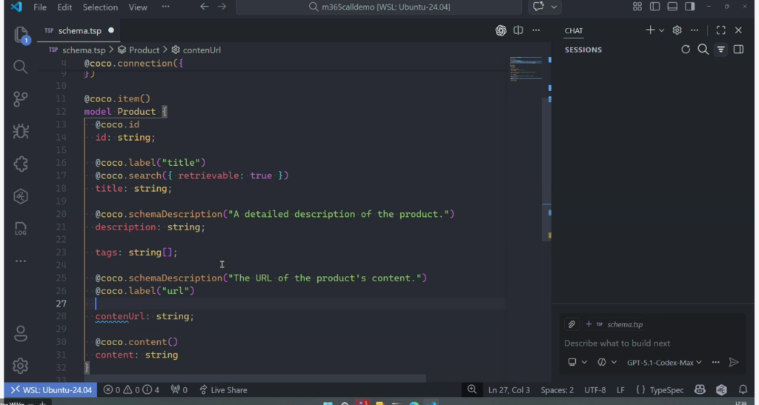The height and width of the screenshot is (405, 759).
Task: Attach context with the paperclip icon
Action: click(571, 324)
